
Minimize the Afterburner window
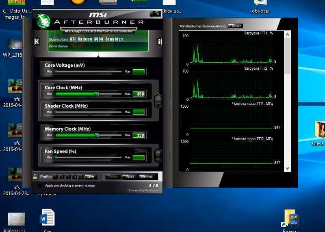coord(152,14)
